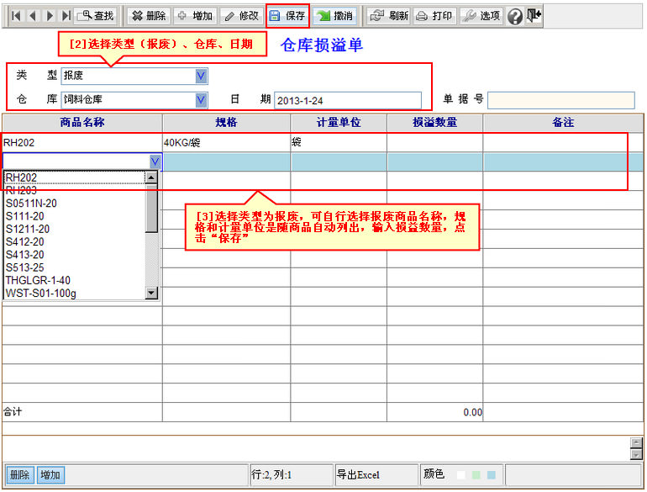Viewport: 647px width, 492px height.
Task: Jump to the last record
Action: pyautogui.click(x=66, y=15)
